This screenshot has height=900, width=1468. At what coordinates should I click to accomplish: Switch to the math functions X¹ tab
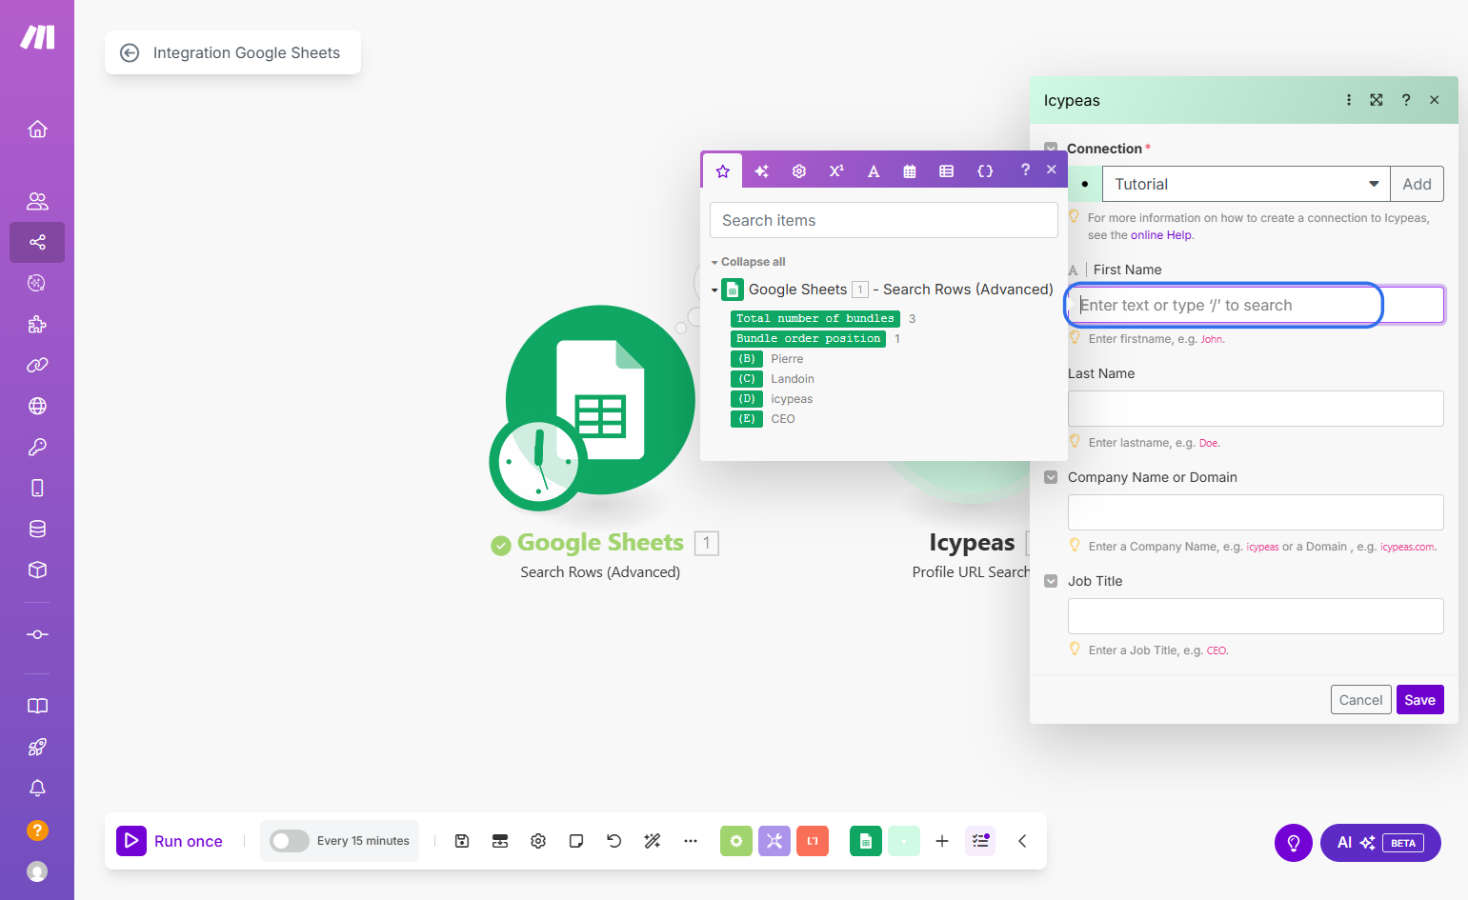click(x=836, y=170)
